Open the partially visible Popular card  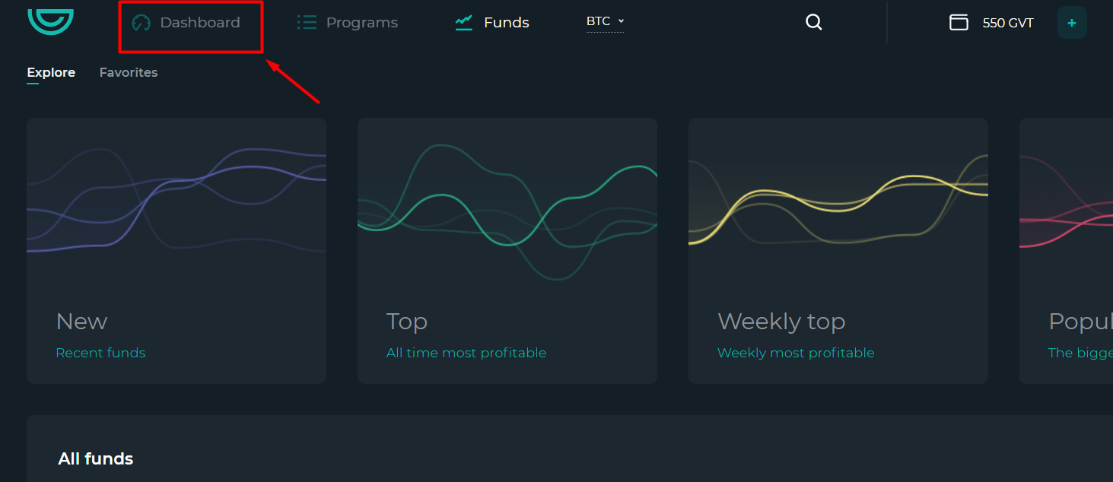[1067, 251]
